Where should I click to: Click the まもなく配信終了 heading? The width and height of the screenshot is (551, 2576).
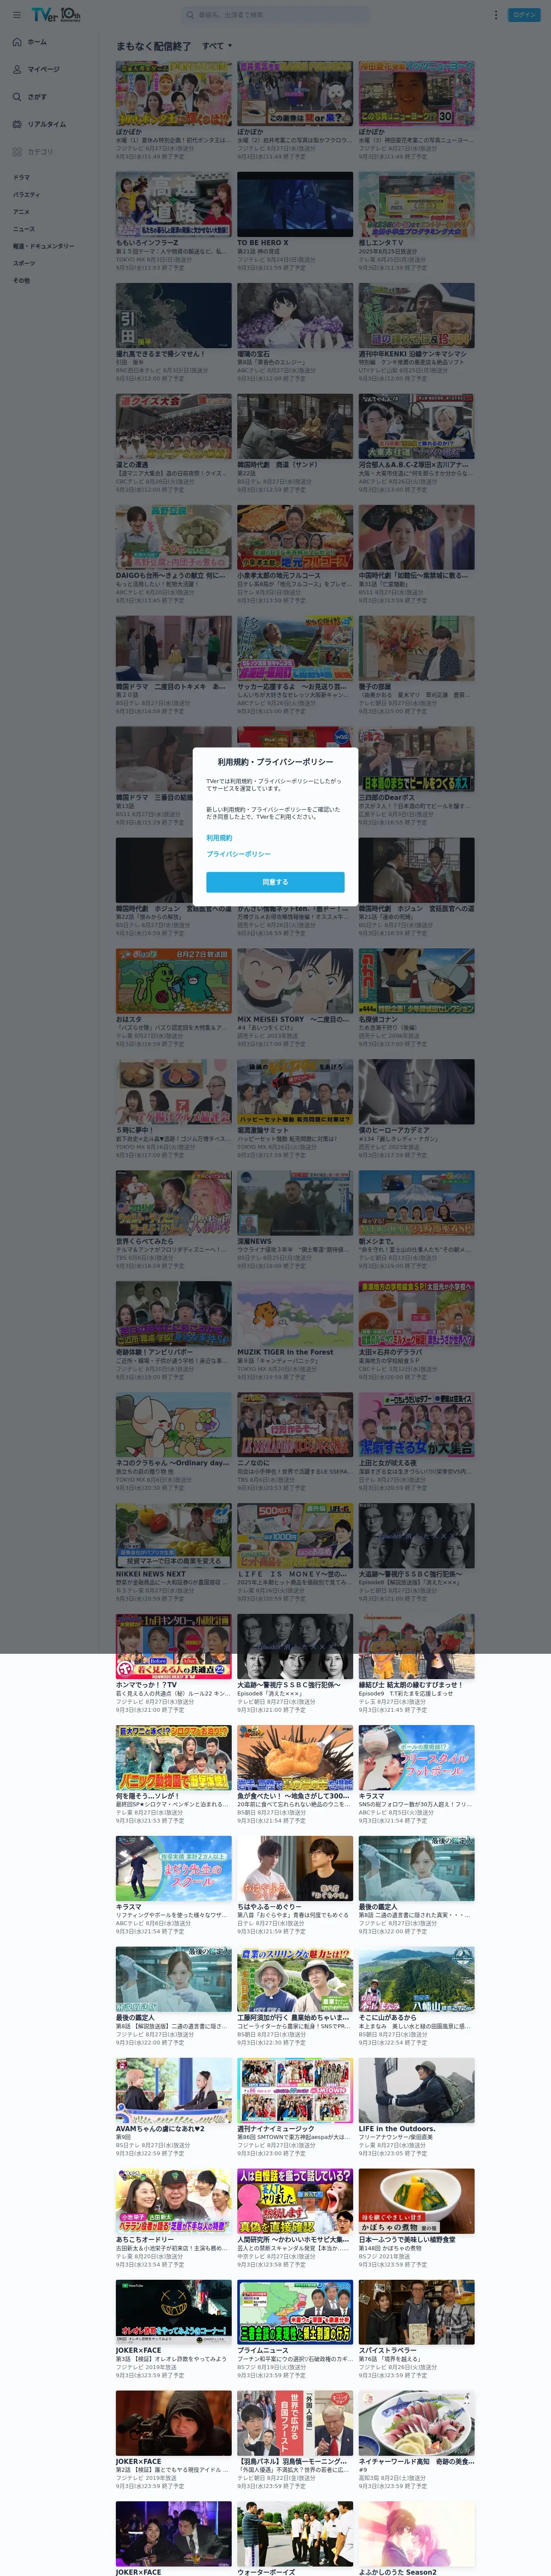(x=153, y=46)
